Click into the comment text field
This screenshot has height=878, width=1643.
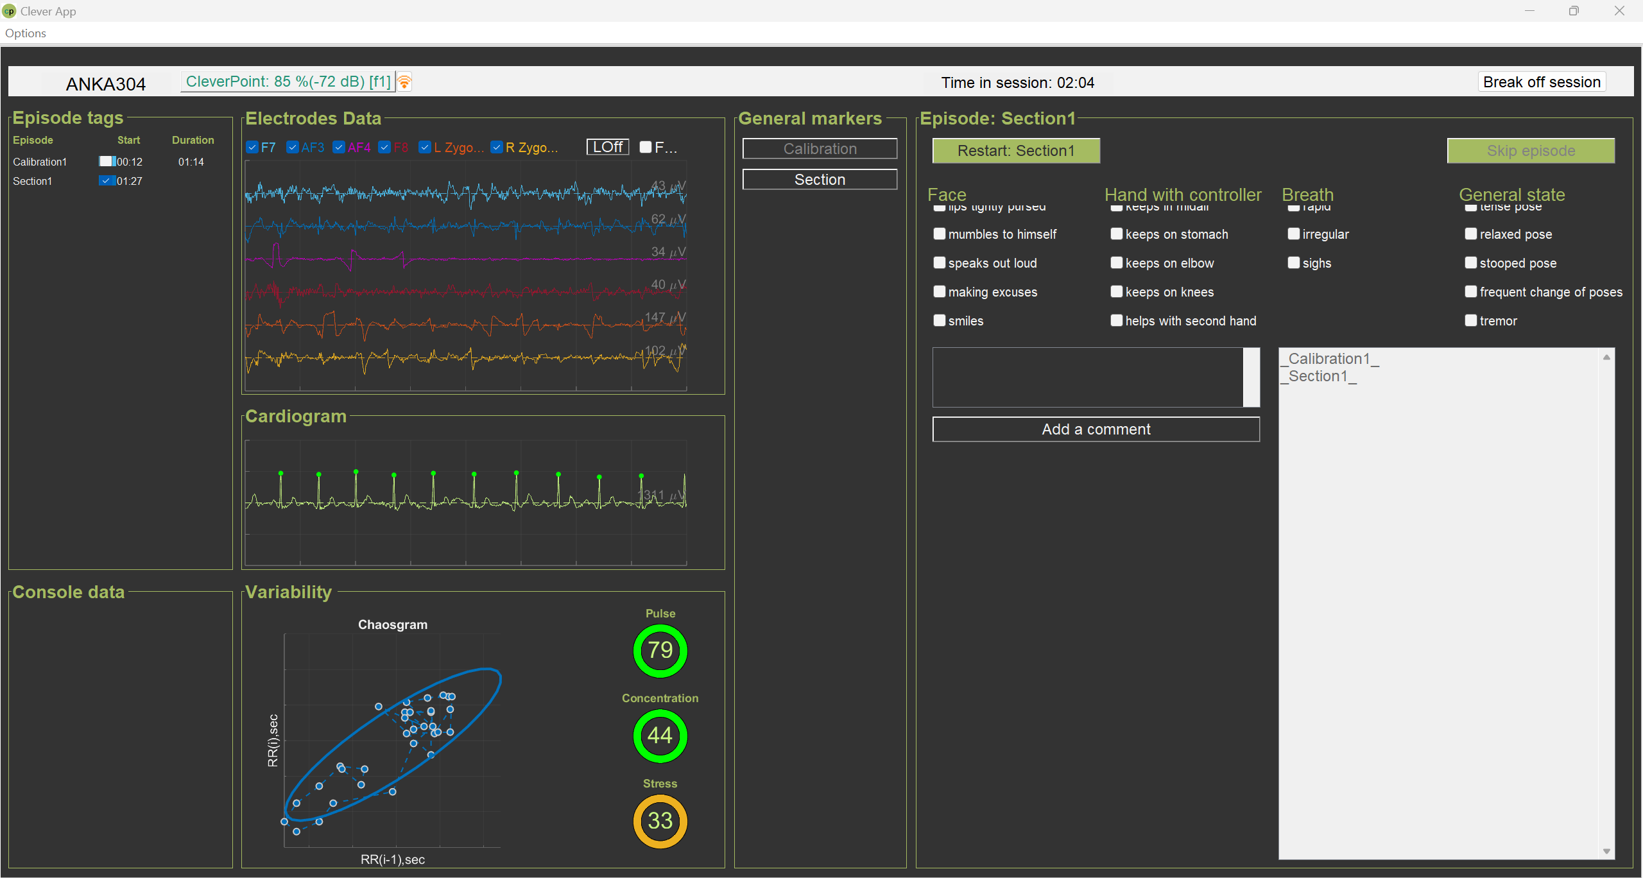click(1088, 377)
